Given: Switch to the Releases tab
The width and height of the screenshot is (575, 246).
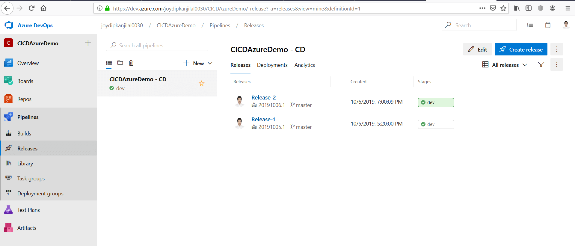Looking at the screenshot, I should click(240, 65).
